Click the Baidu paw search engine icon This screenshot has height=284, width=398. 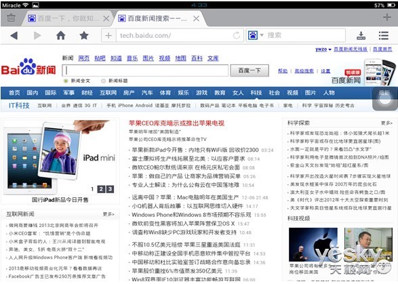click(253, 35)
